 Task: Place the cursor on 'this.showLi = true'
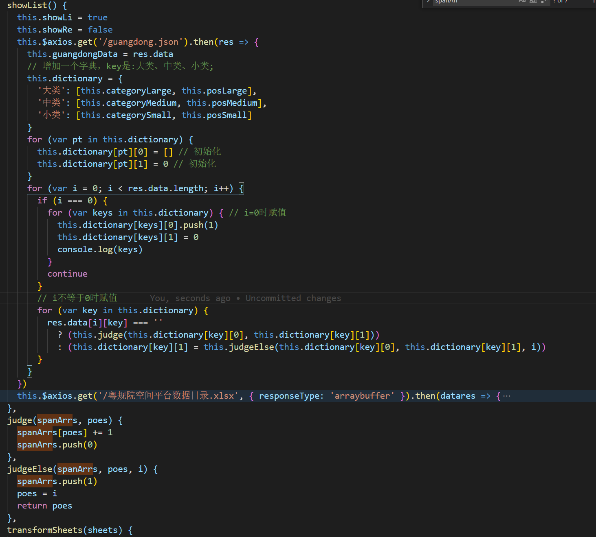pos(62,17)
